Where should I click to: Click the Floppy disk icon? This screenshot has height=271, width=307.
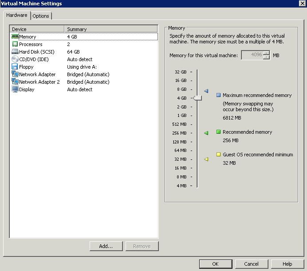pos(15,66)
